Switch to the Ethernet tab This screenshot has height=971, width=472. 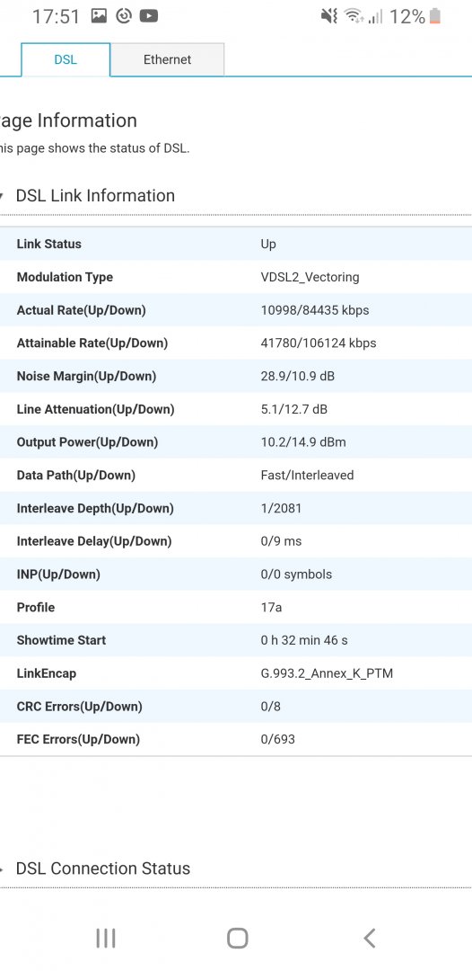pyautogui.click(x=168, y=59)
